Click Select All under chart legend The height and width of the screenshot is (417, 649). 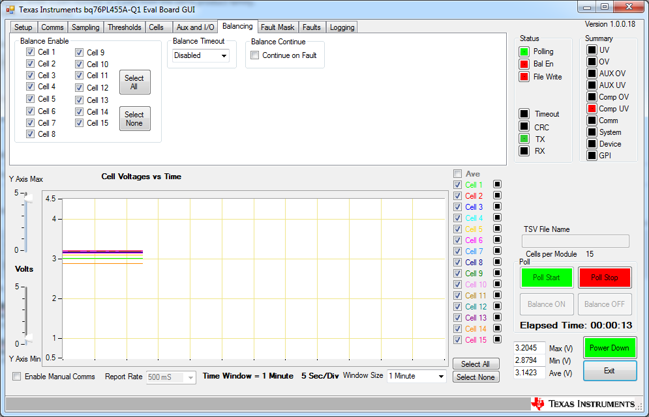[x=475, y=364]
